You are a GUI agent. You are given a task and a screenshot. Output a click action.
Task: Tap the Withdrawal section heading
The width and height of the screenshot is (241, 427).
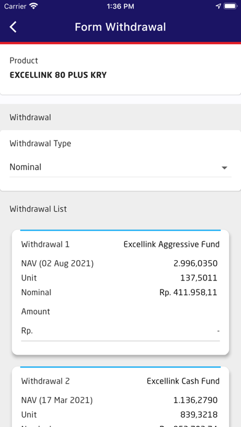(30, 117)
